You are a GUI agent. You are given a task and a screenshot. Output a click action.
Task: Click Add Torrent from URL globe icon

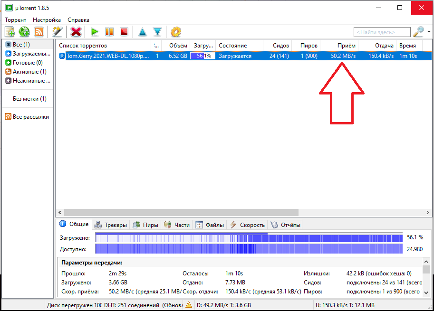pos(24,32)
